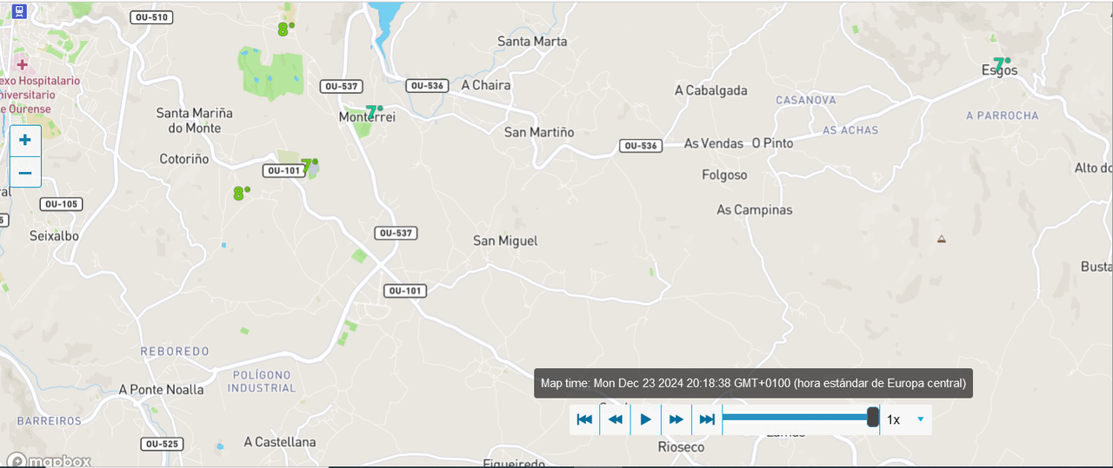Image resolution: width=1113 pixels, height=468 pixels.
Task: Skip to the end of animation
Action: [x=707, y=419]
